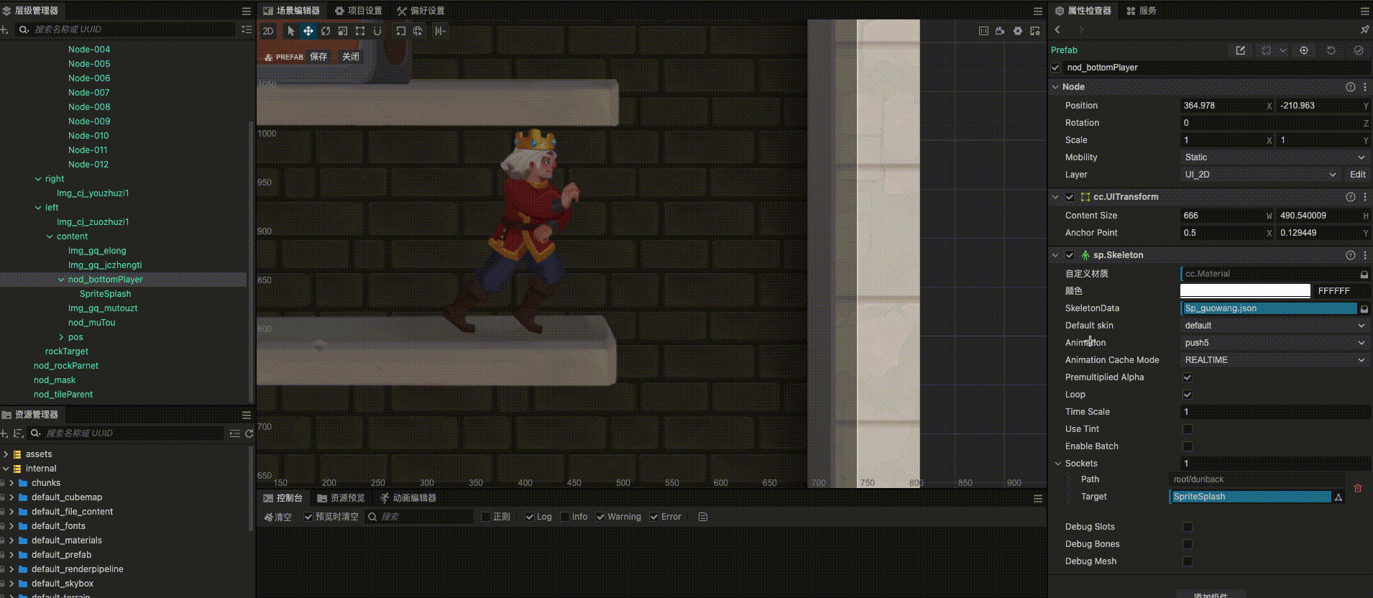Select the Scale gizmo tool
This screenshot has height=598, width=1373.
pos(343,31)
